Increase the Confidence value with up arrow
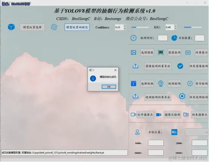 [125, 26]
